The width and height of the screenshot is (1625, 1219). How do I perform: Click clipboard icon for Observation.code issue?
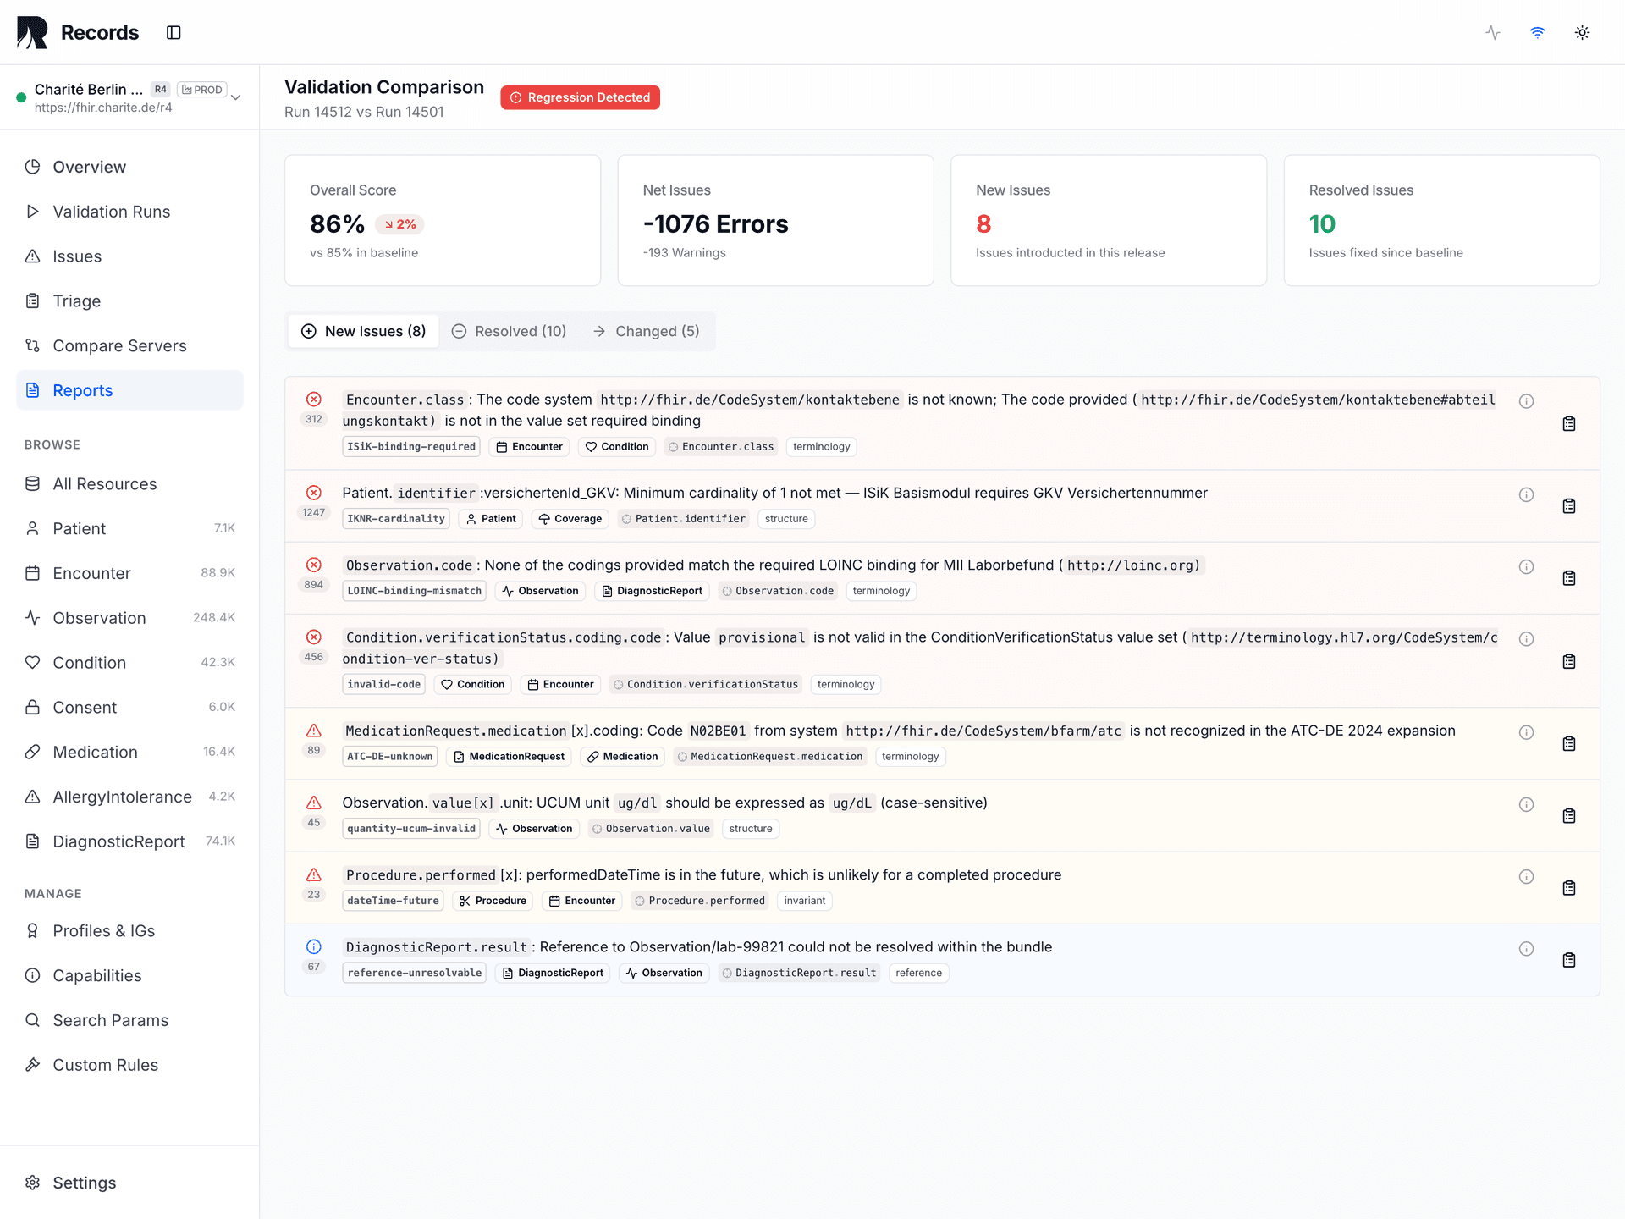(1568, 578)
